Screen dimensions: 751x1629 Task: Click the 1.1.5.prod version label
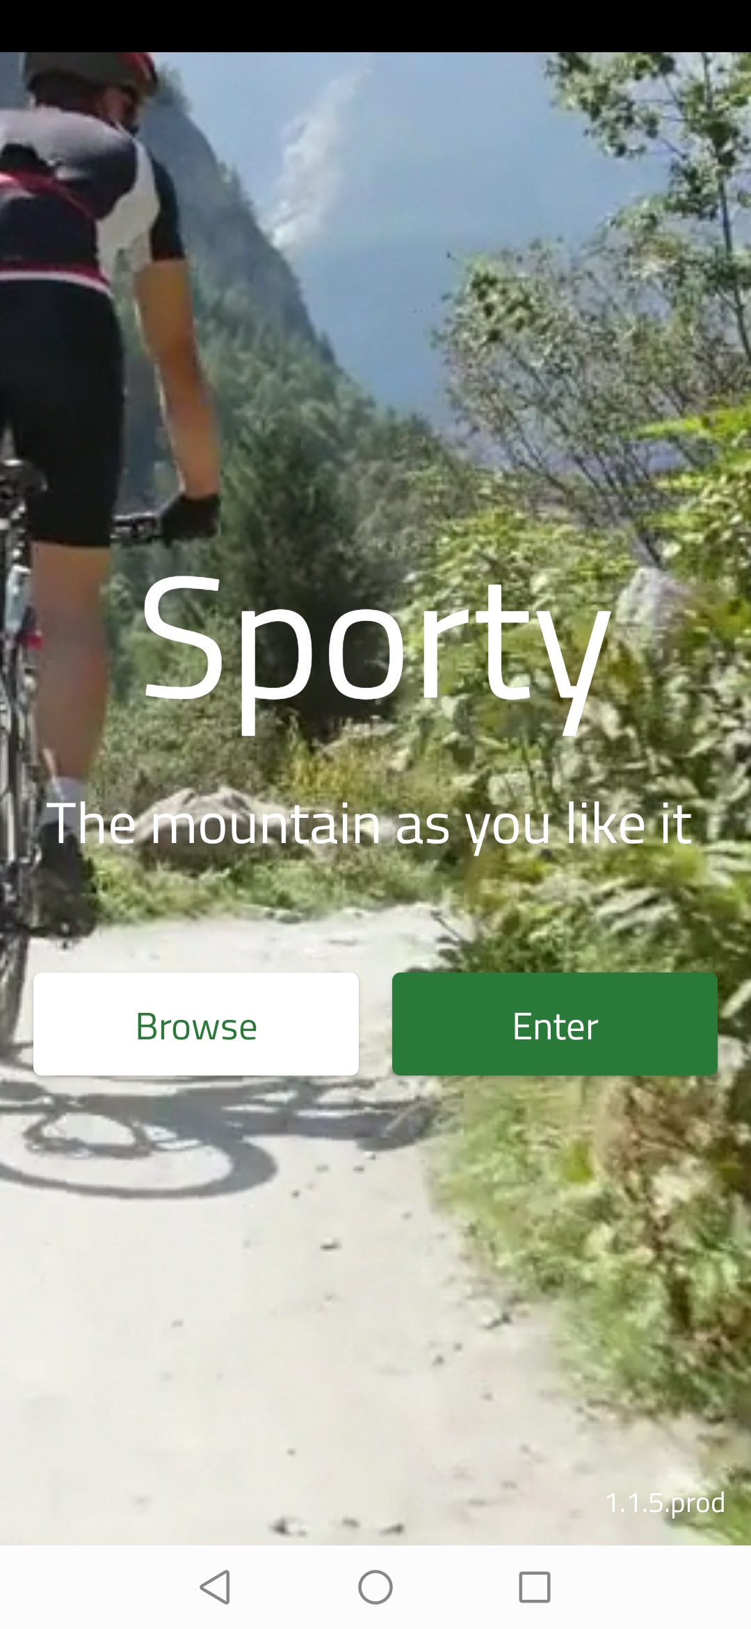(665, 1502)
